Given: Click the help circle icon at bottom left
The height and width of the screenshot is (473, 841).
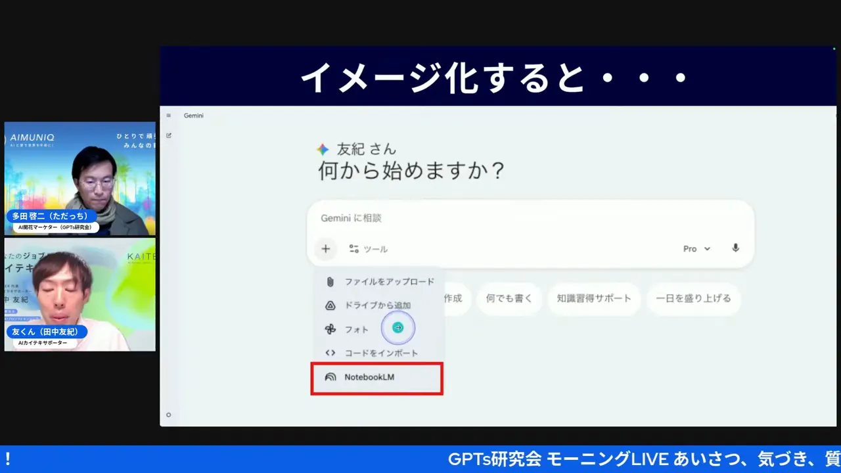Looking at the screenshot, I should (x=168, y=415).
